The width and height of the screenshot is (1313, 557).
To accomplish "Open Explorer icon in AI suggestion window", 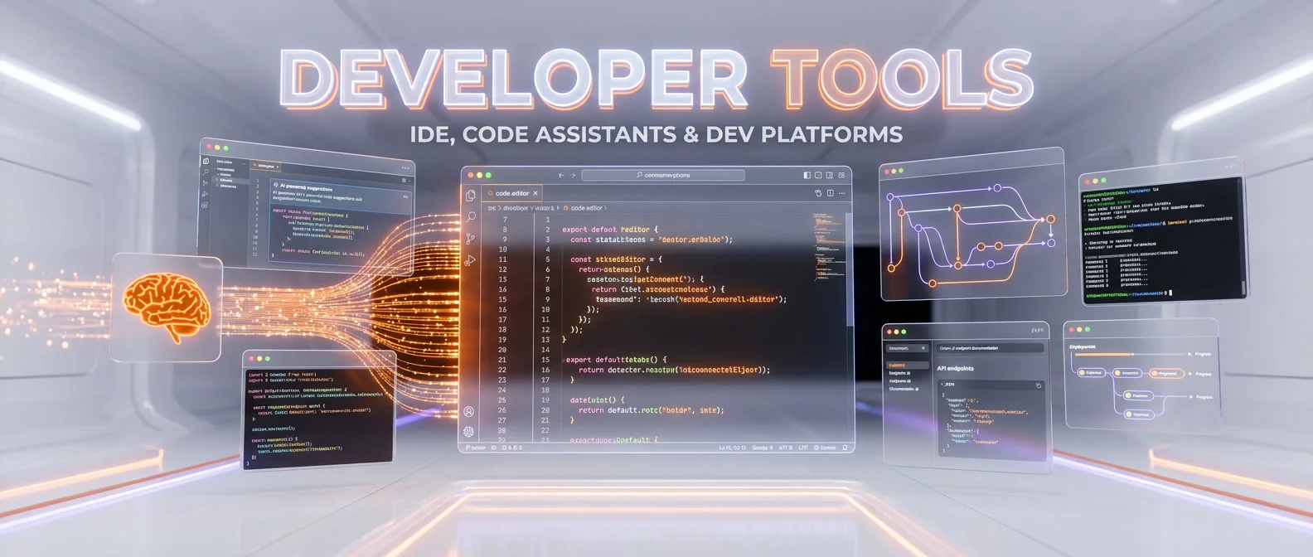I will coord(206,162).
